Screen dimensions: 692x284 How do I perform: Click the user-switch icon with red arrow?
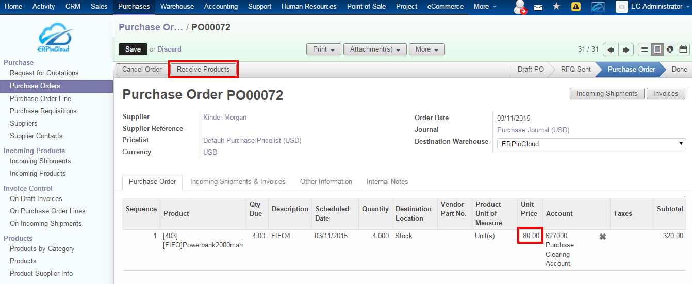(521, 7)
